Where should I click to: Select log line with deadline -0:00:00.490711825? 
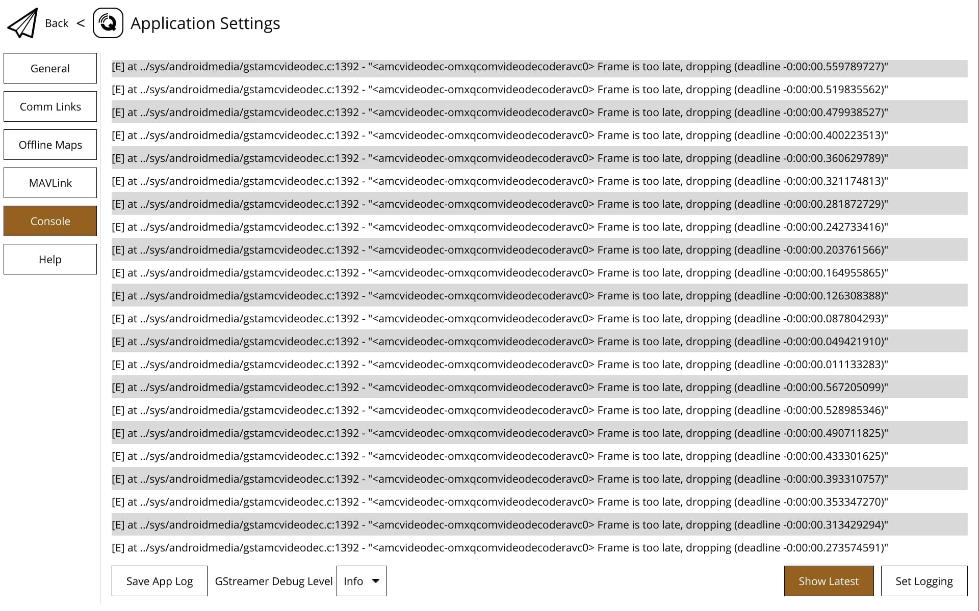pyautogui.click(x=539, y=433)
